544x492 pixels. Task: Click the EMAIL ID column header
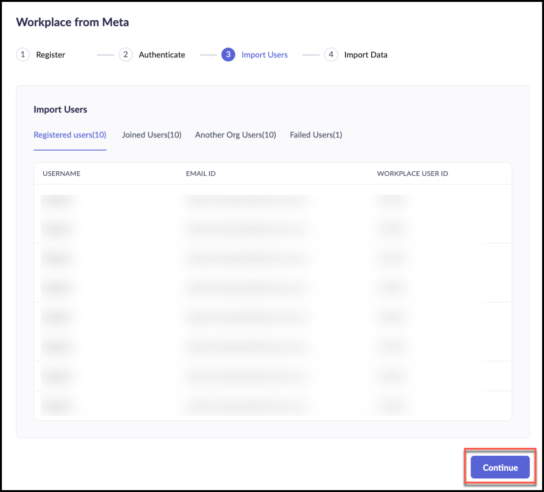coord(200,174)
